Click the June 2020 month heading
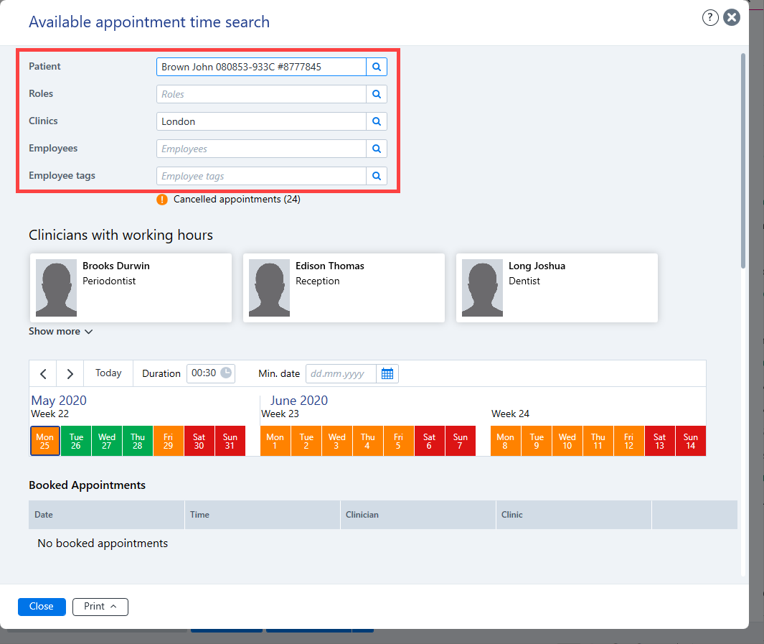 coord(298,401)
